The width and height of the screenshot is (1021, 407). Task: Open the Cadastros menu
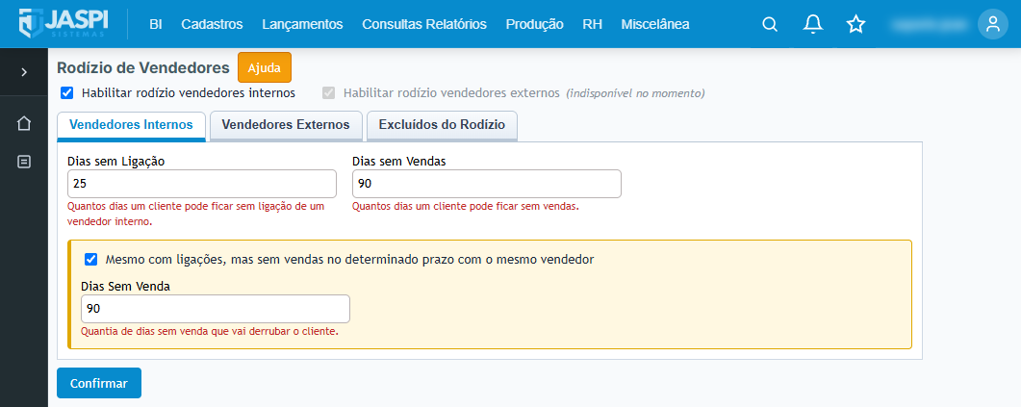213,24
